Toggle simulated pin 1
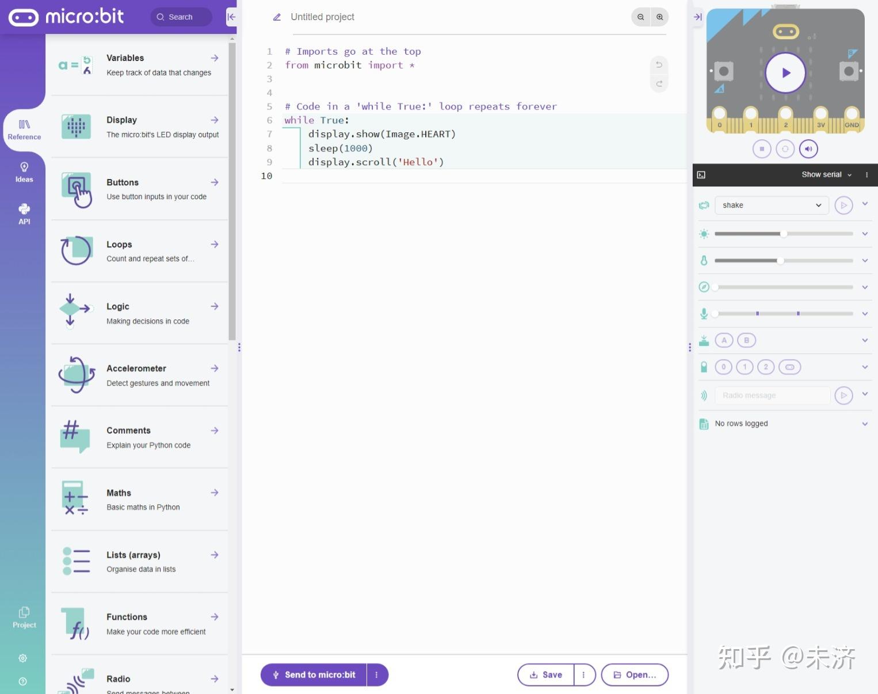The height and width of the screenshot is (694, 878). coord(745,367)
